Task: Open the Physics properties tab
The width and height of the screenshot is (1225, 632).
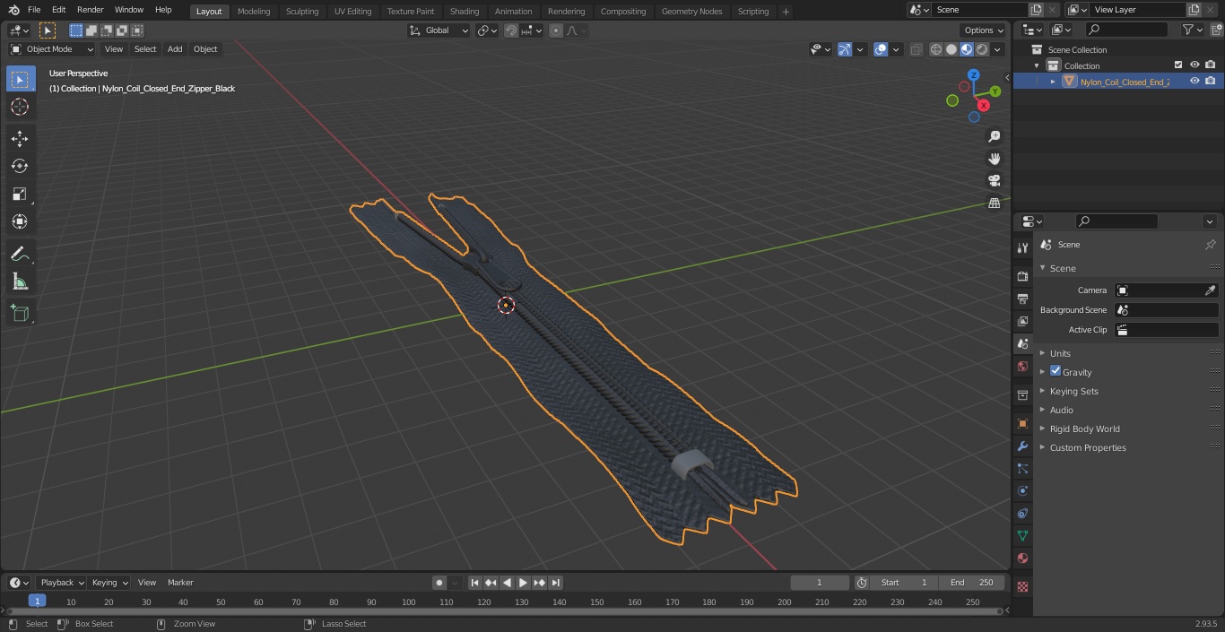Action: pyautogui.click(x=1022, y=490)
